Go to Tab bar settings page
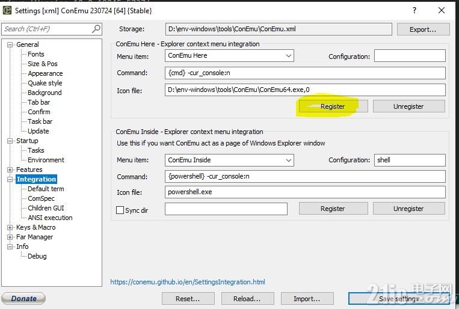 pos(39,102)
